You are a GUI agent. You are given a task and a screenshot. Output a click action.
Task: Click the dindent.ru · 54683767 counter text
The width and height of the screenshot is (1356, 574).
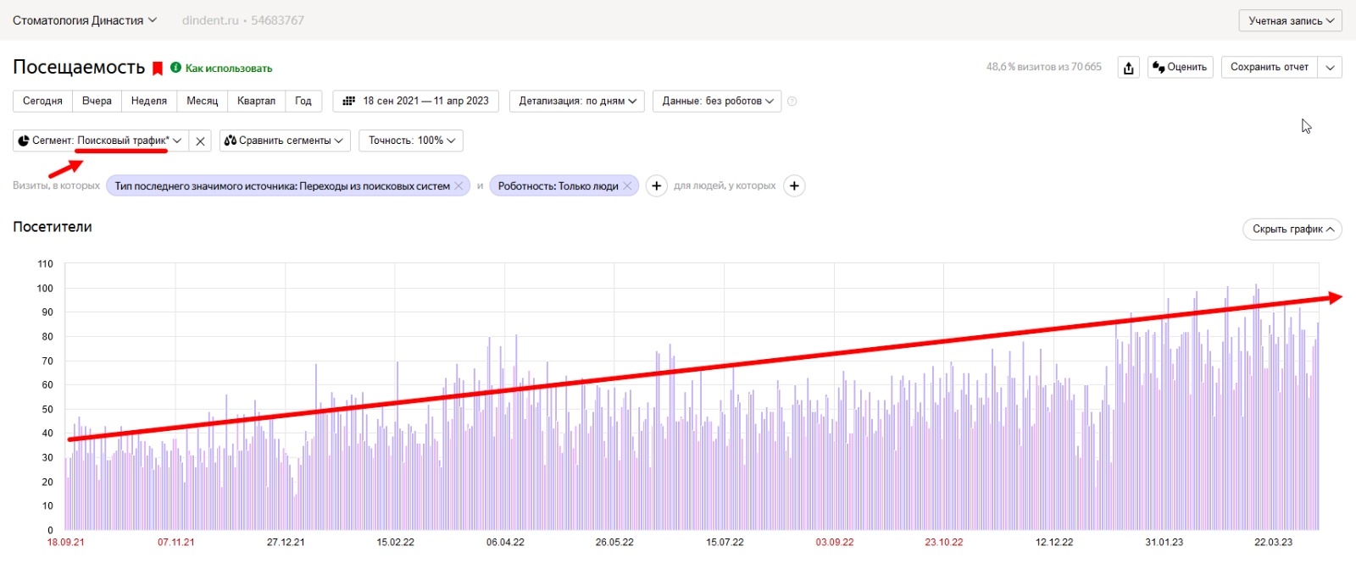243,20
